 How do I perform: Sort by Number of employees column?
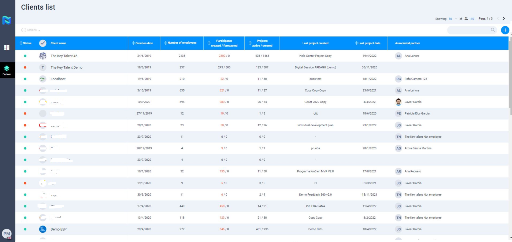click(181, 43)
